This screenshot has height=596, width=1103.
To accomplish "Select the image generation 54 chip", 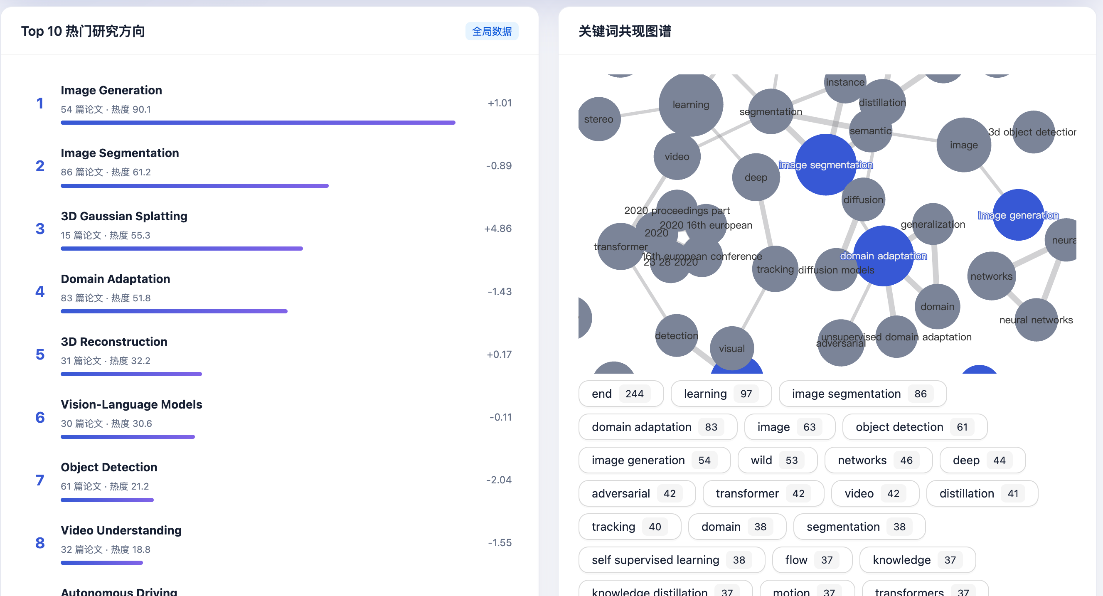I will pos(654,460).
